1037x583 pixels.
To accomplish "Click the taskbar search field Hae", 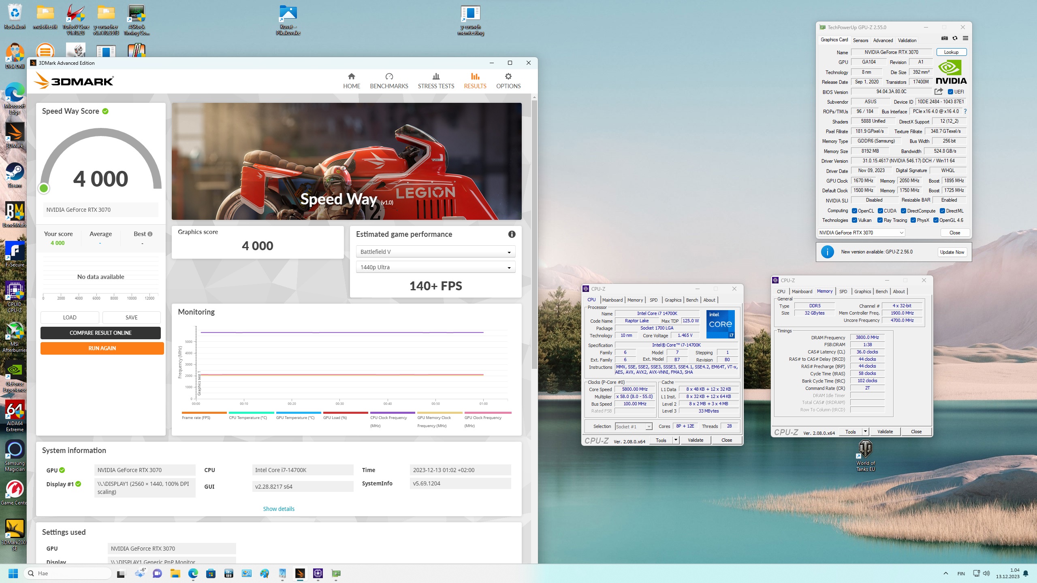I will 68,573.
